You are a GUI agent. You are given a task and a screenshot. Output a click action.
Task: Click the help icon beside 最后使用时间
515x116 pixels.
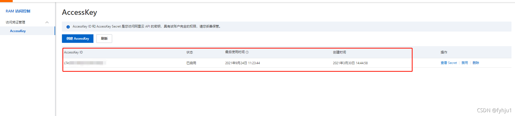point(247,52)
